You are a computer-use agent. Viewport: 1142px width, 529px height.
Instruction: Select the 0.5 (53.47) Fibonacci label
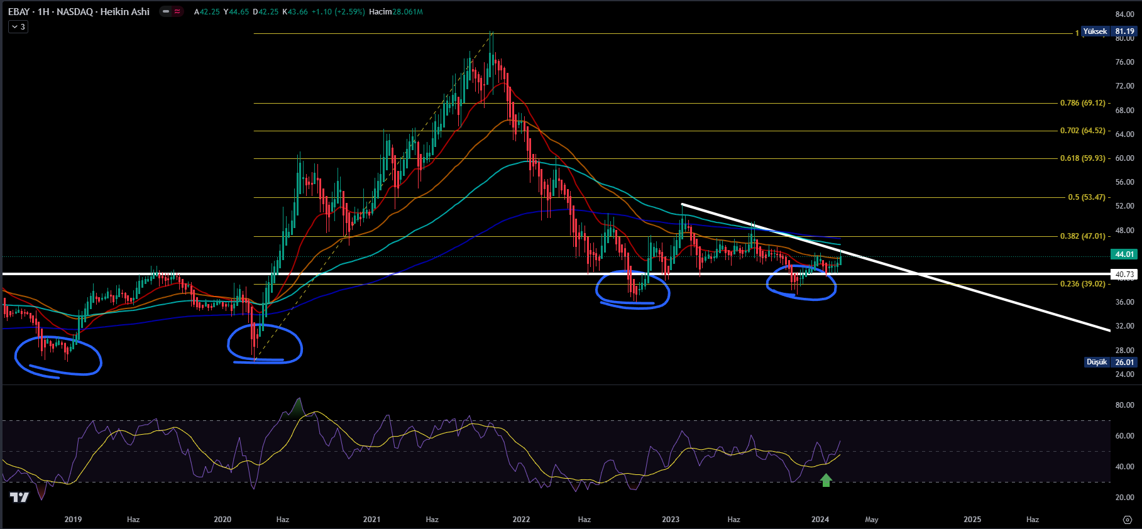click(1087, 197)
